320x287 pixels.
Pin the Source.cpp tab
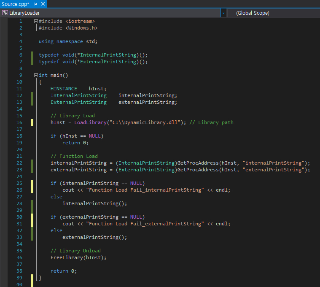(x=35, y=4)
